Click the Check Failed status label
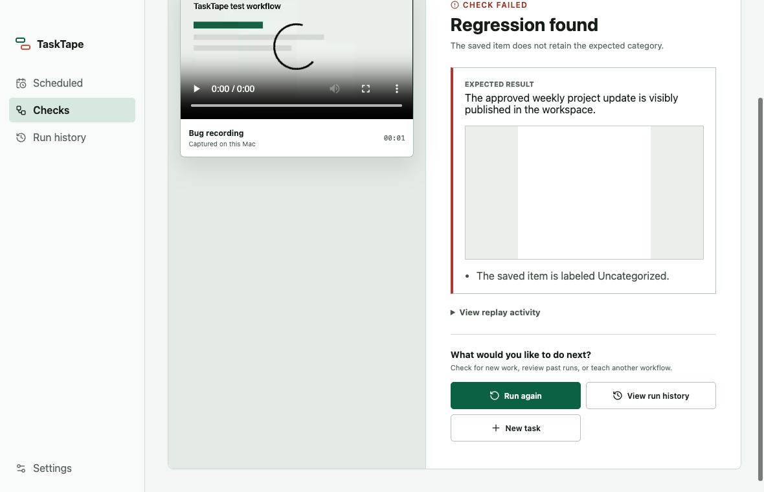 [489, 5]
